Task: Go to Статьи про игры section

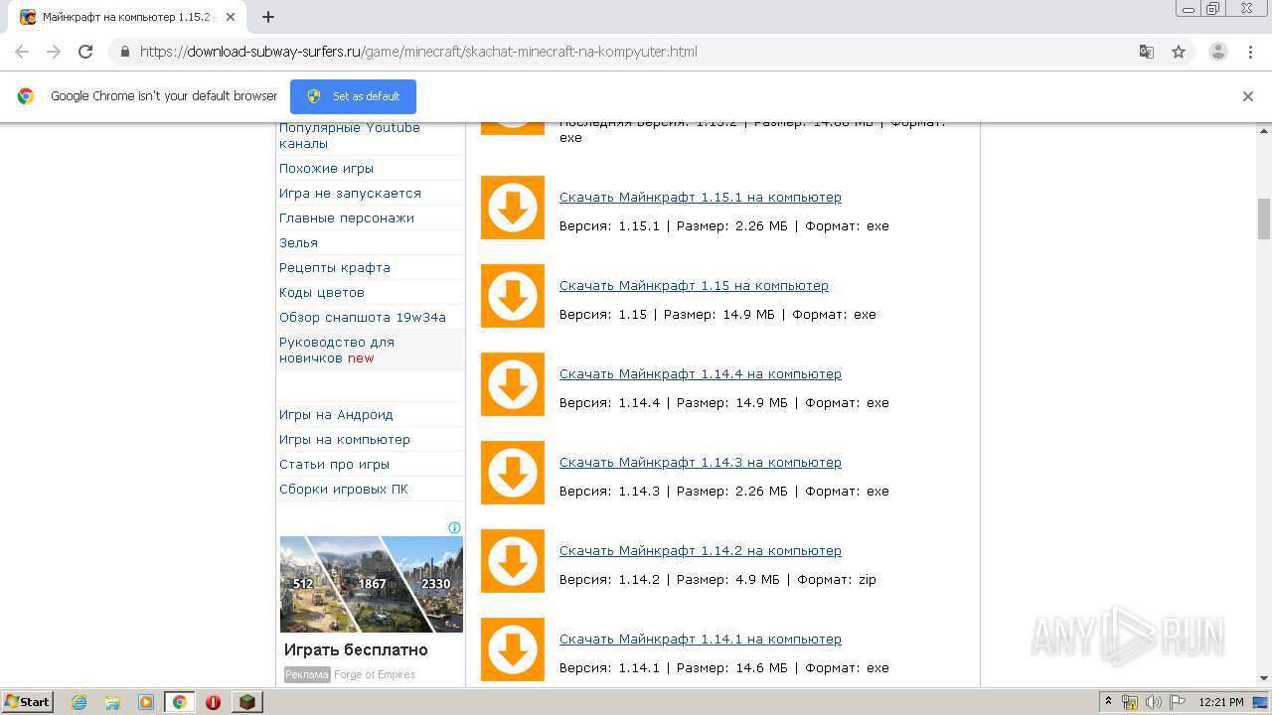Action: [x=334, y=465]
